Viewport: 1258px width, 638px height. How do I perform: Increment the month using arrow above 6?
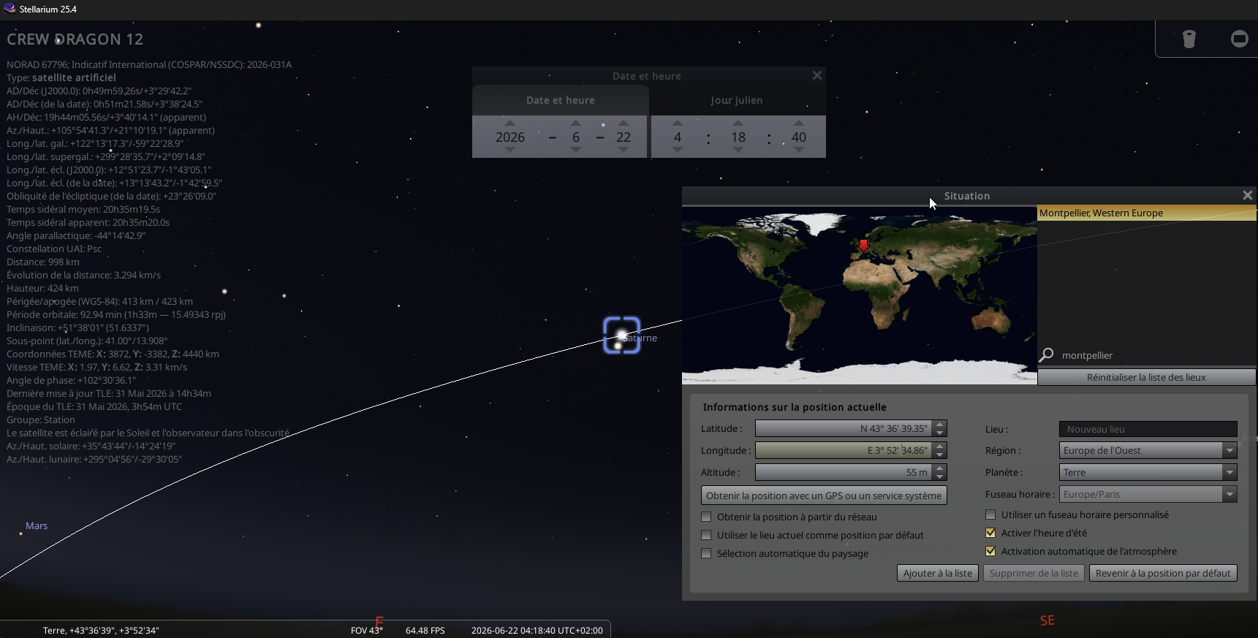[x=576, y=123]
